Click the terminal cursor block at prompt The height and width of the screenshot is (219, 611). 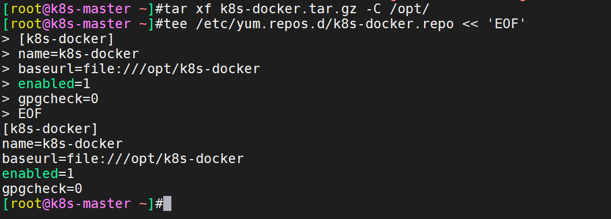pyautogui.click(x=167, y=204)
